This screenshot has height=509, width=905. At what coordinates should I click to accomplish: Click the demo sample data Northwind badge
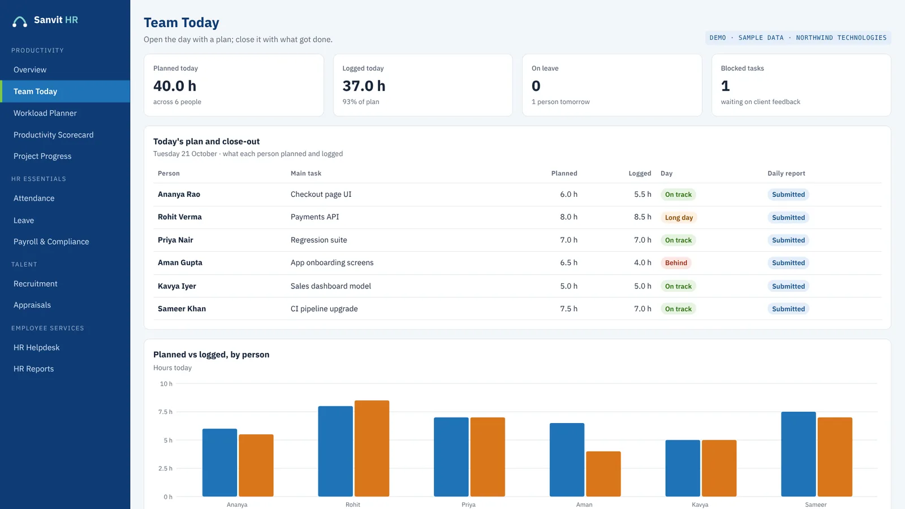pyautogui.click(x=798, y=38)
